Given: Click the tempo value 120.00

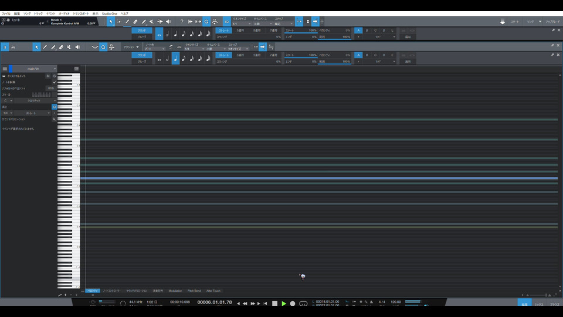Looking at the screenshot, I should (x=396, y=302).
